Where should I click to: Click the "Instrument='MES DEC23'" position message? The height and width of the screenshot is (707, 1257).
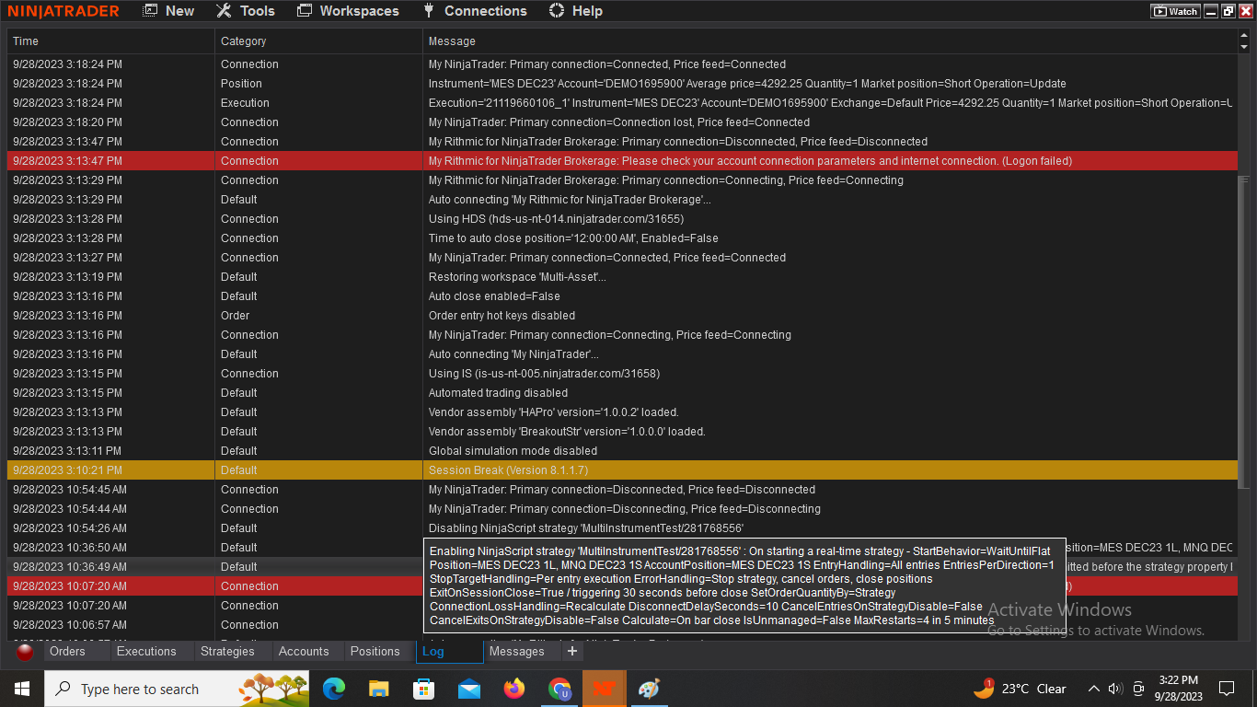pos(747,84)
